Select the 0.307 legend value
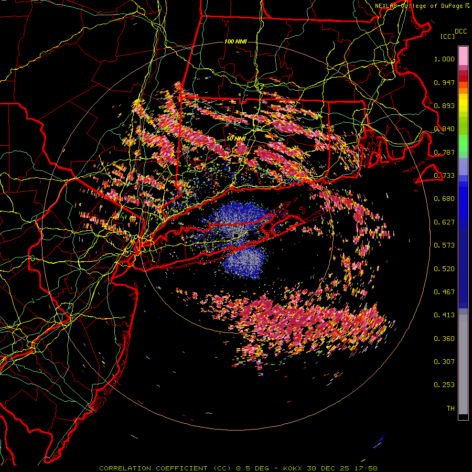 pyautogui.click(x=444, y=362)
